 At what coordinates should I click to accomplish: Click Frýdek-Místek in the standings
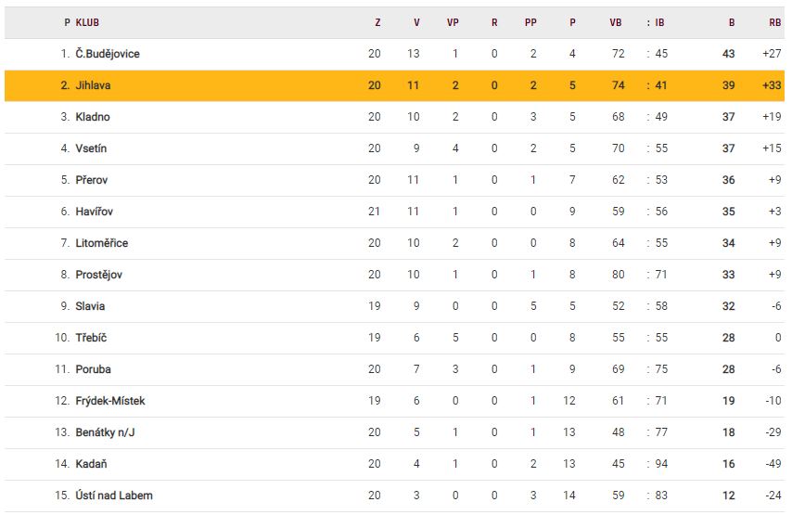tap(110, 401)
